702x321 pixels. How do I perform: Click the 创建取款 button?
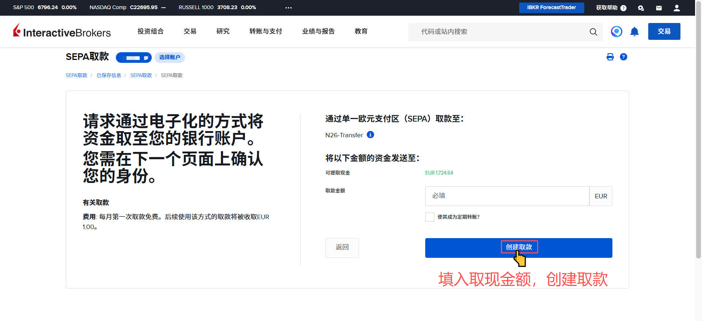(x=518, y=248)
